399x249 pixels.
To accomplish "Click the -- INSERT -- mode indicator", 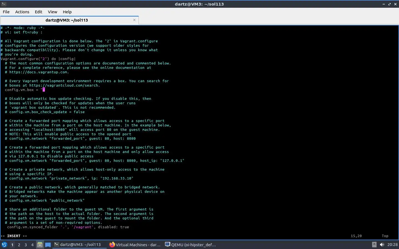I will 14,236.
